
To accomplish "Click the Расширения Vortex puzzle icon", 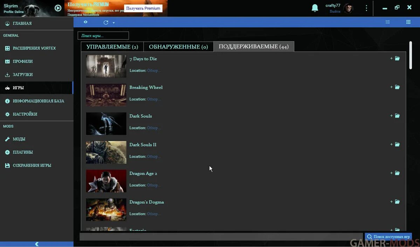I will click(7, 48).
